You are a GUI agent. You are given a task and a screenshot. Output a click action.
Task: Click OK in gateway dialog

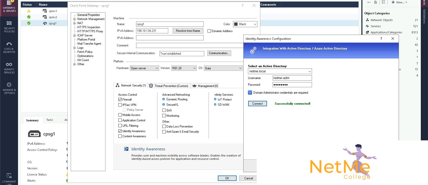click(x=227, y=178)
